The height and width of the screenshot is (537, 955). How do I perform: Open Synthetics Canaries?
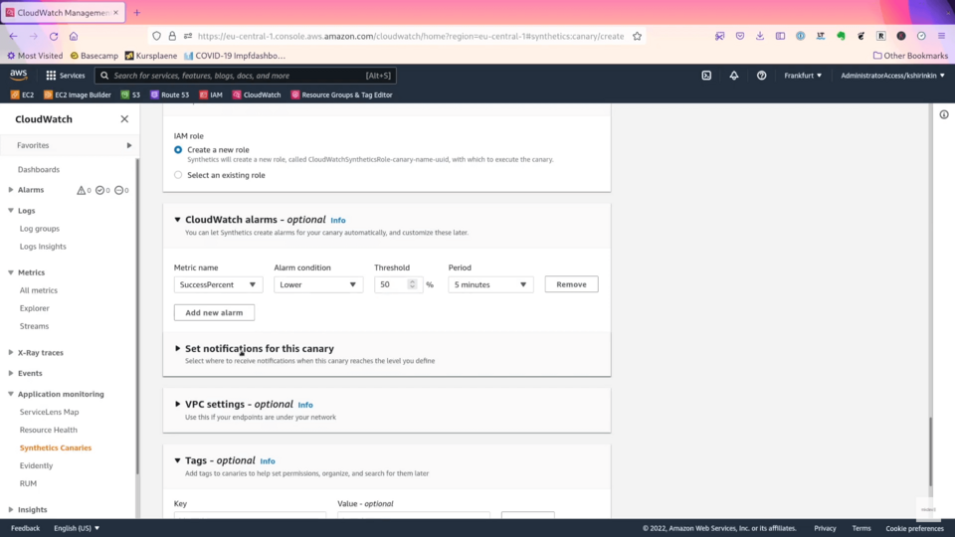point(56,448)
